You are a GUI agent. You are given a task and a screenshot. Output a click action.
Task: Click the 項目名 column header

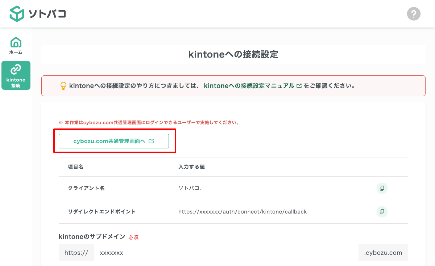pyautogui.click(x=76, y=167)
